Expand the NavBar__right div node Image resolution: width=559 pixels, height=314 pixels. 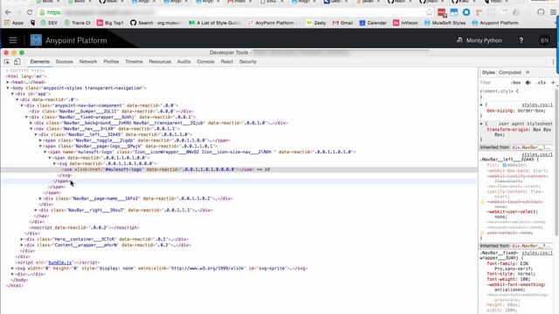[36, 210]
